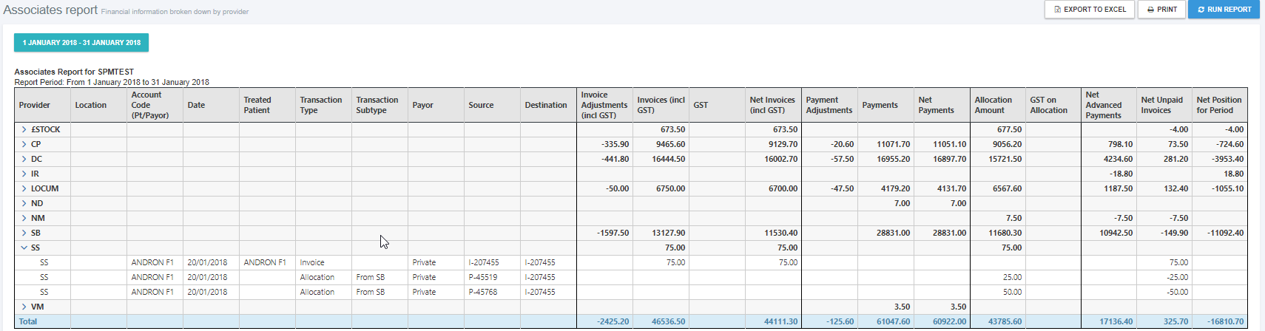
Task: Expand the ND provider row
Action: point(24,203)
